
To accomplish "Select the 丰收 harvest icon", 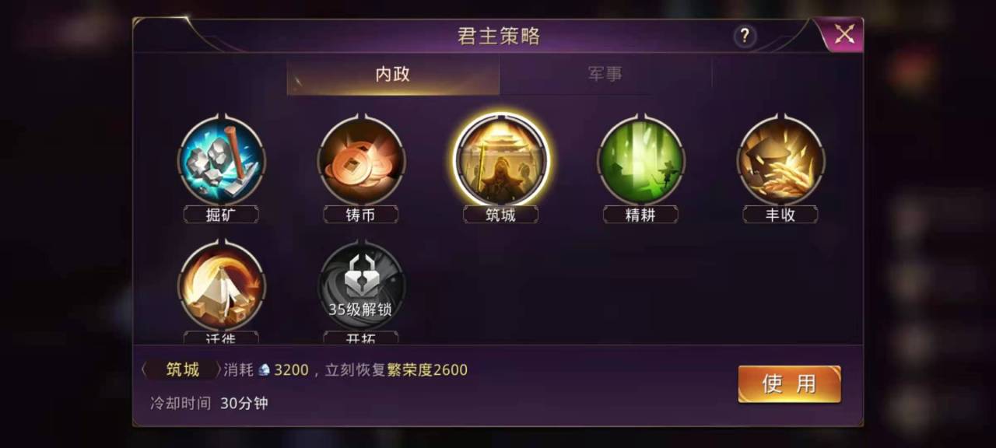I will coord(780,161).
